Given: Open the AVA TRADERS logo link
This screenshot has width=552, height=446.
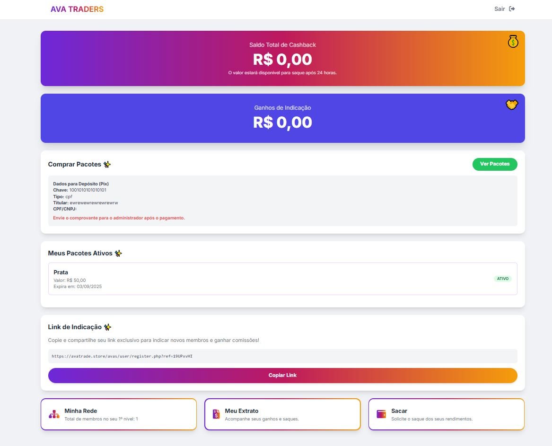Looking at the screenshot, I should point(77,9).
